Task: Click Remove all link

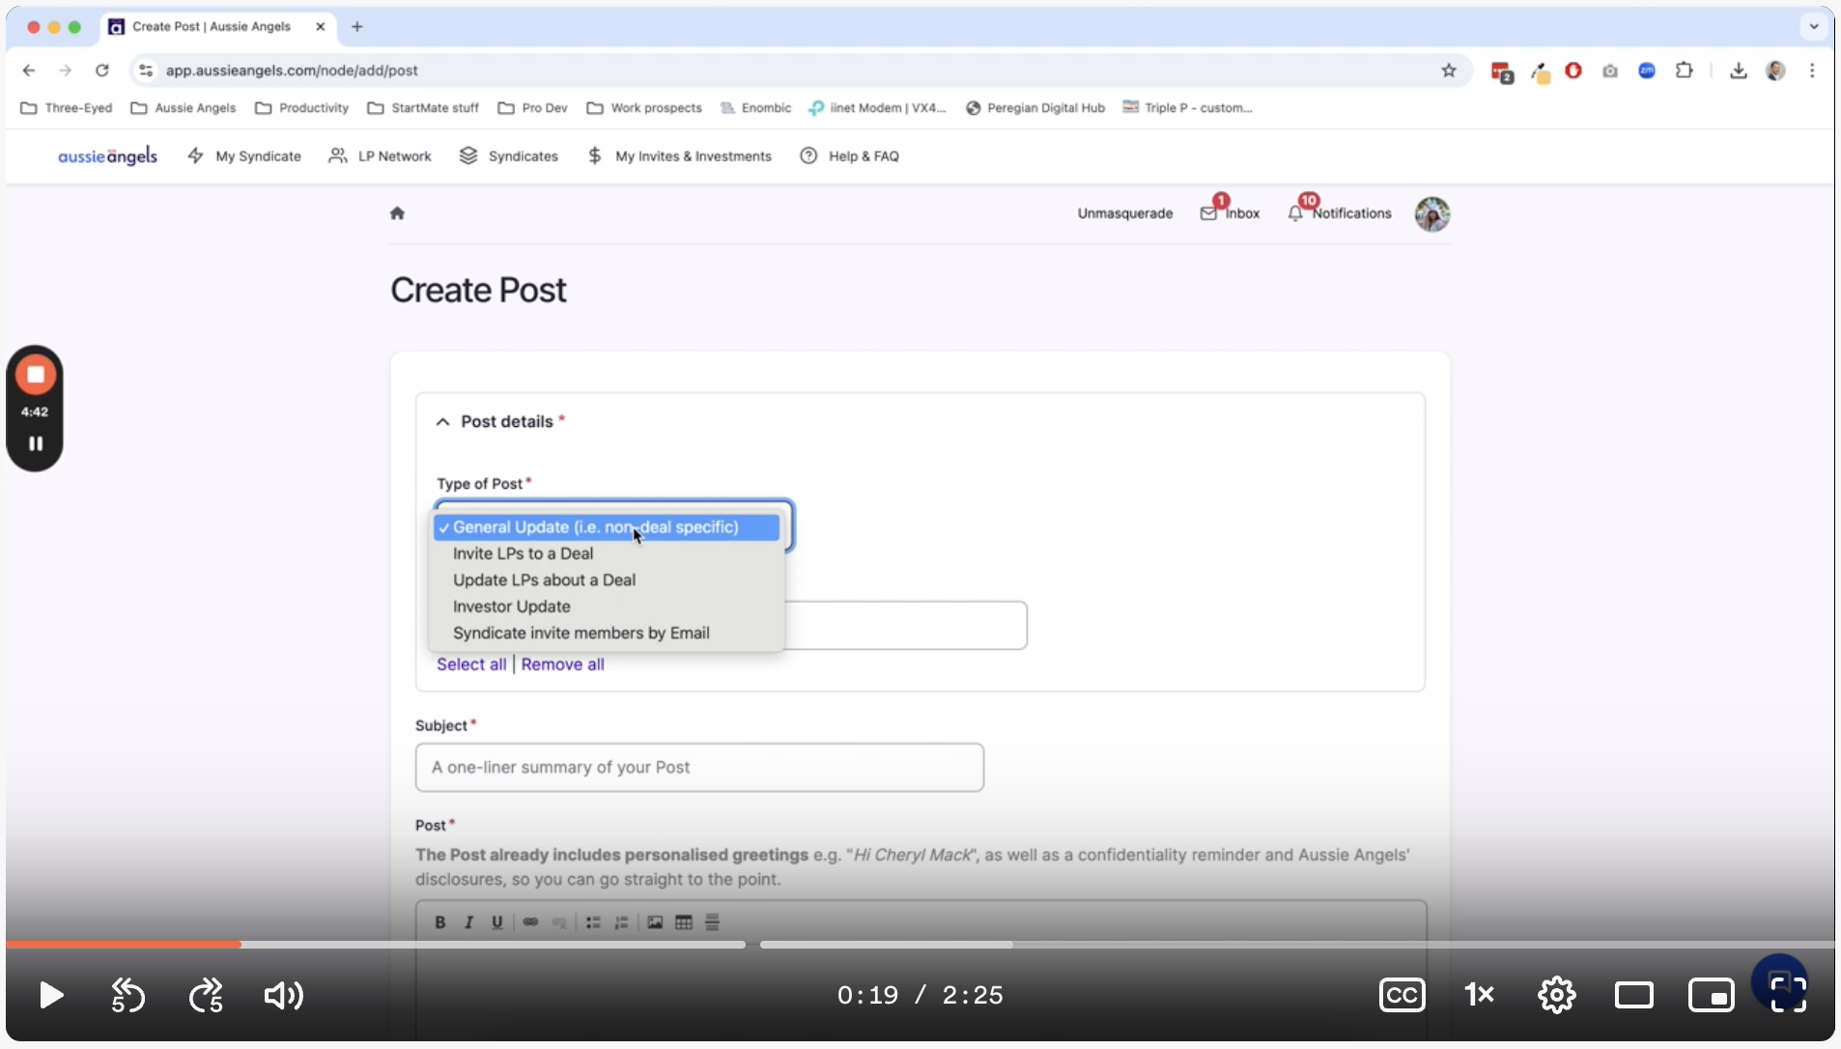Action: (562, 665)
